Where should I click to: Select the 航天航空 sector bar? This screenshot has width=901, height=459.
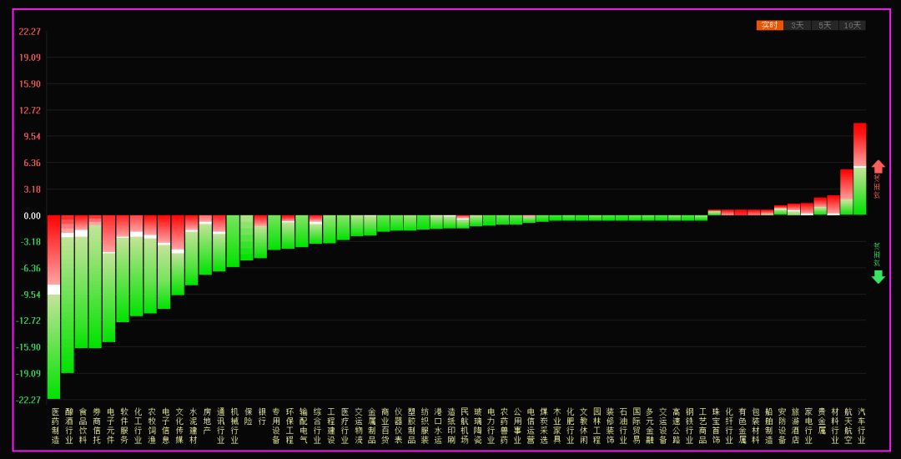click(x=847, y=192)
